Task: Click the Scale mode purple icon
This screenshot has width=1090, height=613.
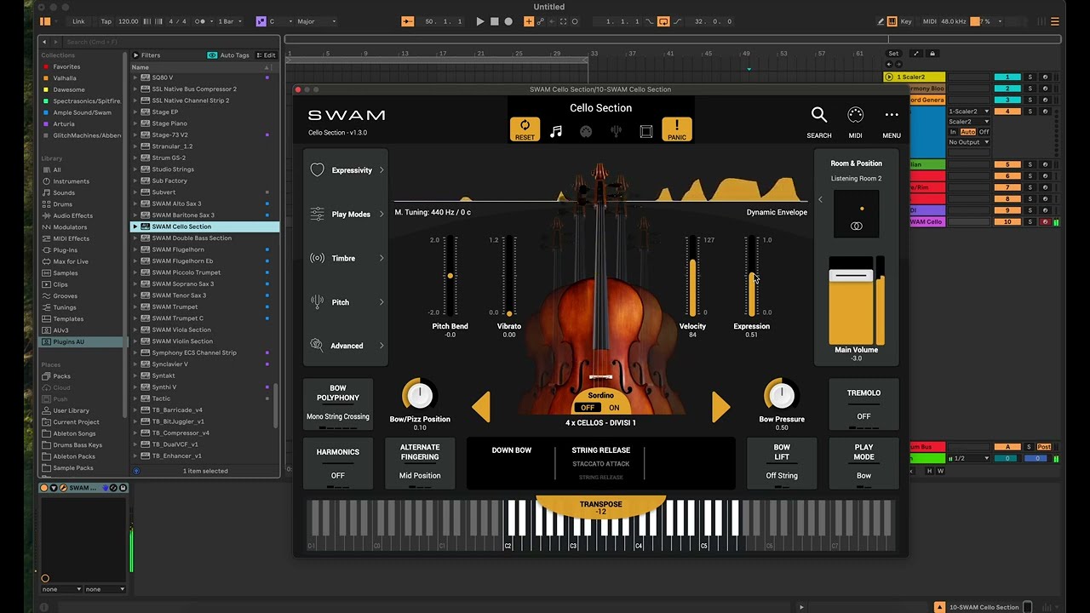Action: pos(261,21)
